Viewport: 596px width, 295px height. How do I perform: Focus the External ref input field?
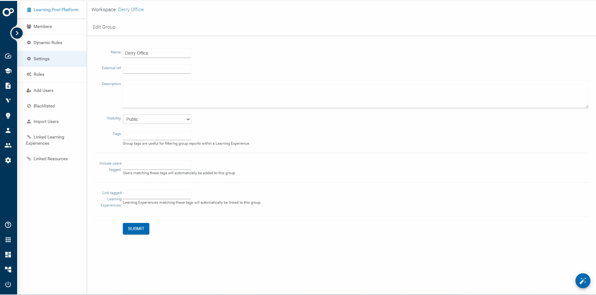tap(157, 69)
